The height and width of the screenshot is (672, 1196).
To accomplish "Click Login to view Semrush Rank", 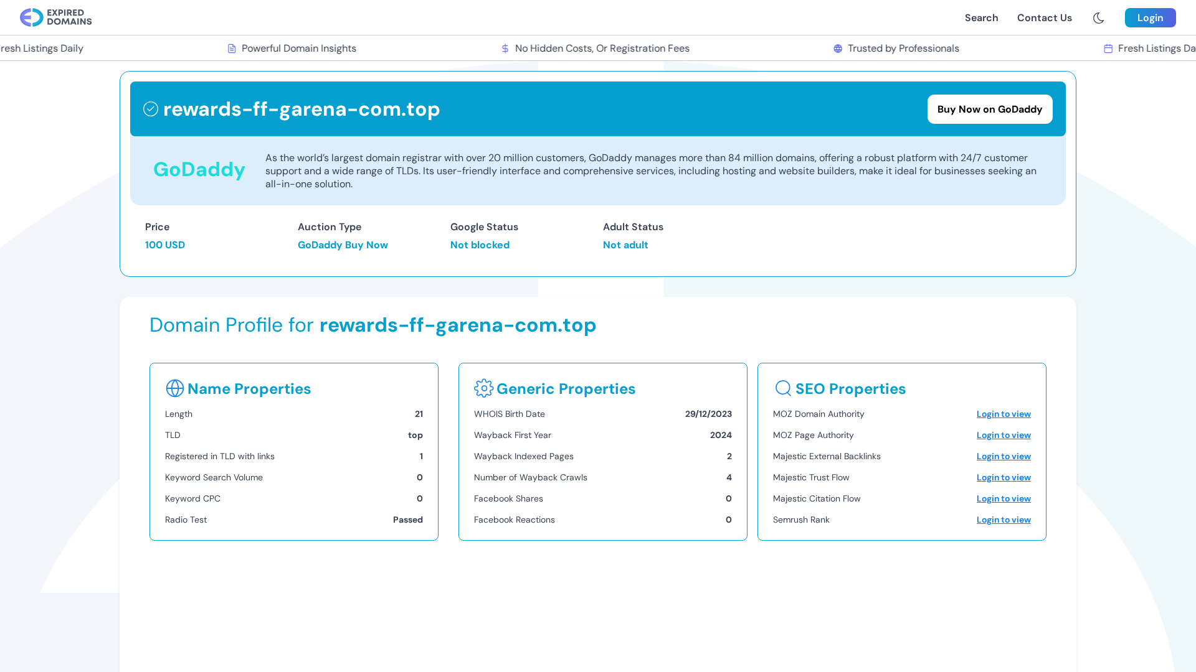I will [1004, 520].
